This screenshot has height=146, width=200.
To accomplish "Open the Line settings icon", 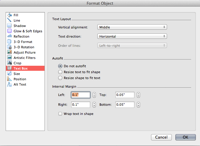I will [x=9, y=20].
